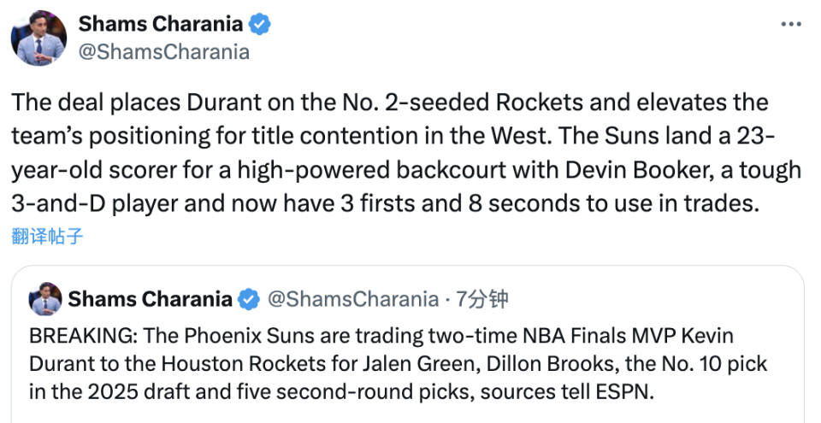This screenshot has height=423, width=821.
Task: Click the Shams Charania name in the quoted post
Action: 150,299
